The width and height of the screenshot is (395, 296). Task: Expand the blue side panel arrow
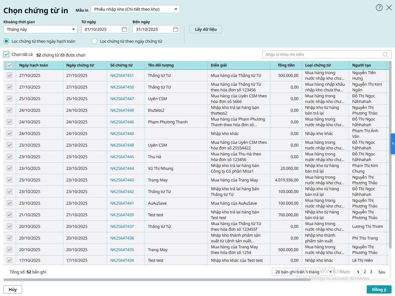[x=392, y=143]
